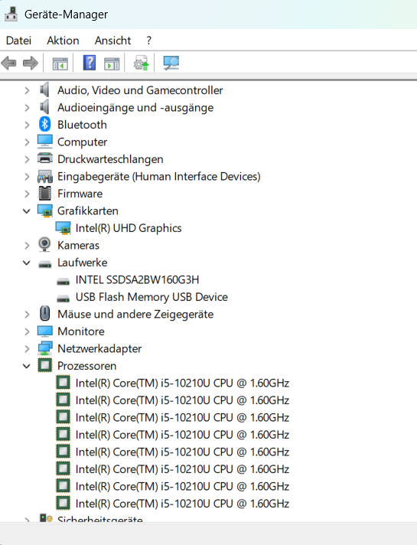Select the Grafikkarten label

pos(87,211)
